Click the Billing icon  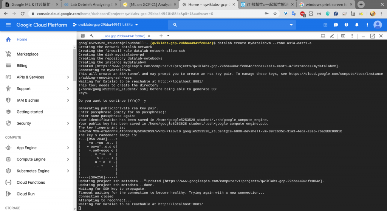click(8, 65)
